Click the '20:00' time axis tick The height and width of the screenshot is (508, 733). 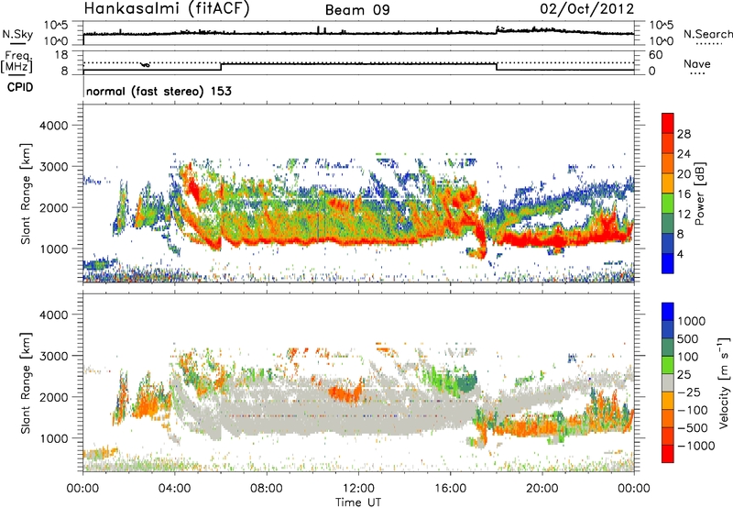[x=542, y=489]
